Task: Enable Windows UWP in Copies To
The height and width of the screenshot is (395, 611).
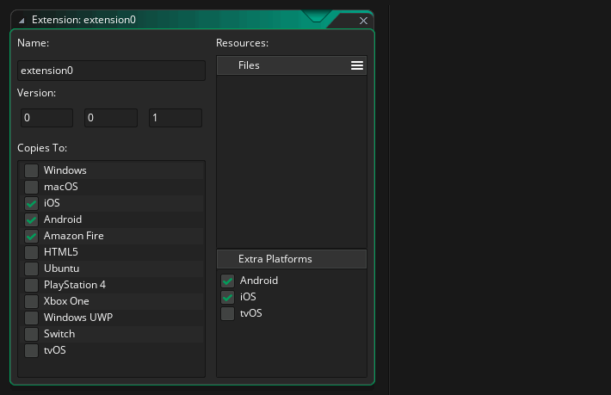Action: coord(31,318)
